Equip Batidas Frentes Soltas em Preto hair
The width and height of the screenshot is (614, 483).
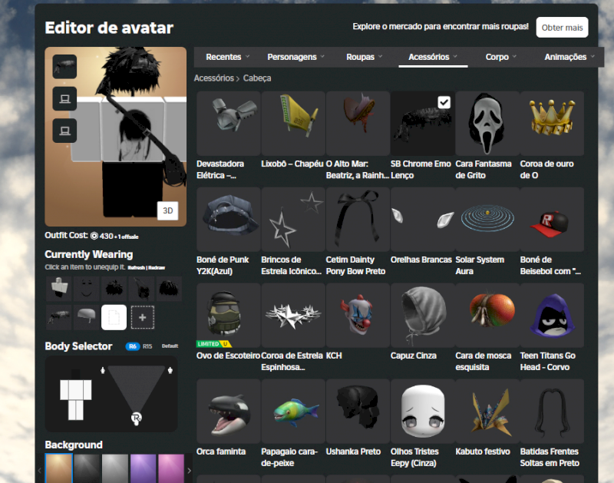(x=552, y=412)
